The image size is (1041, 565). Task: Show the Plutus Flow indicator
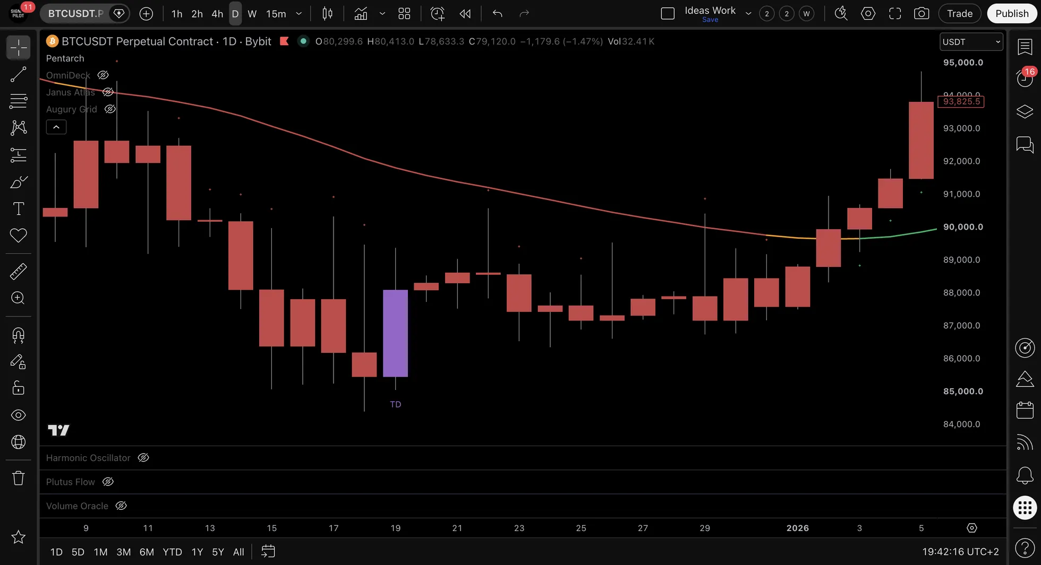[x=108, y=482]
